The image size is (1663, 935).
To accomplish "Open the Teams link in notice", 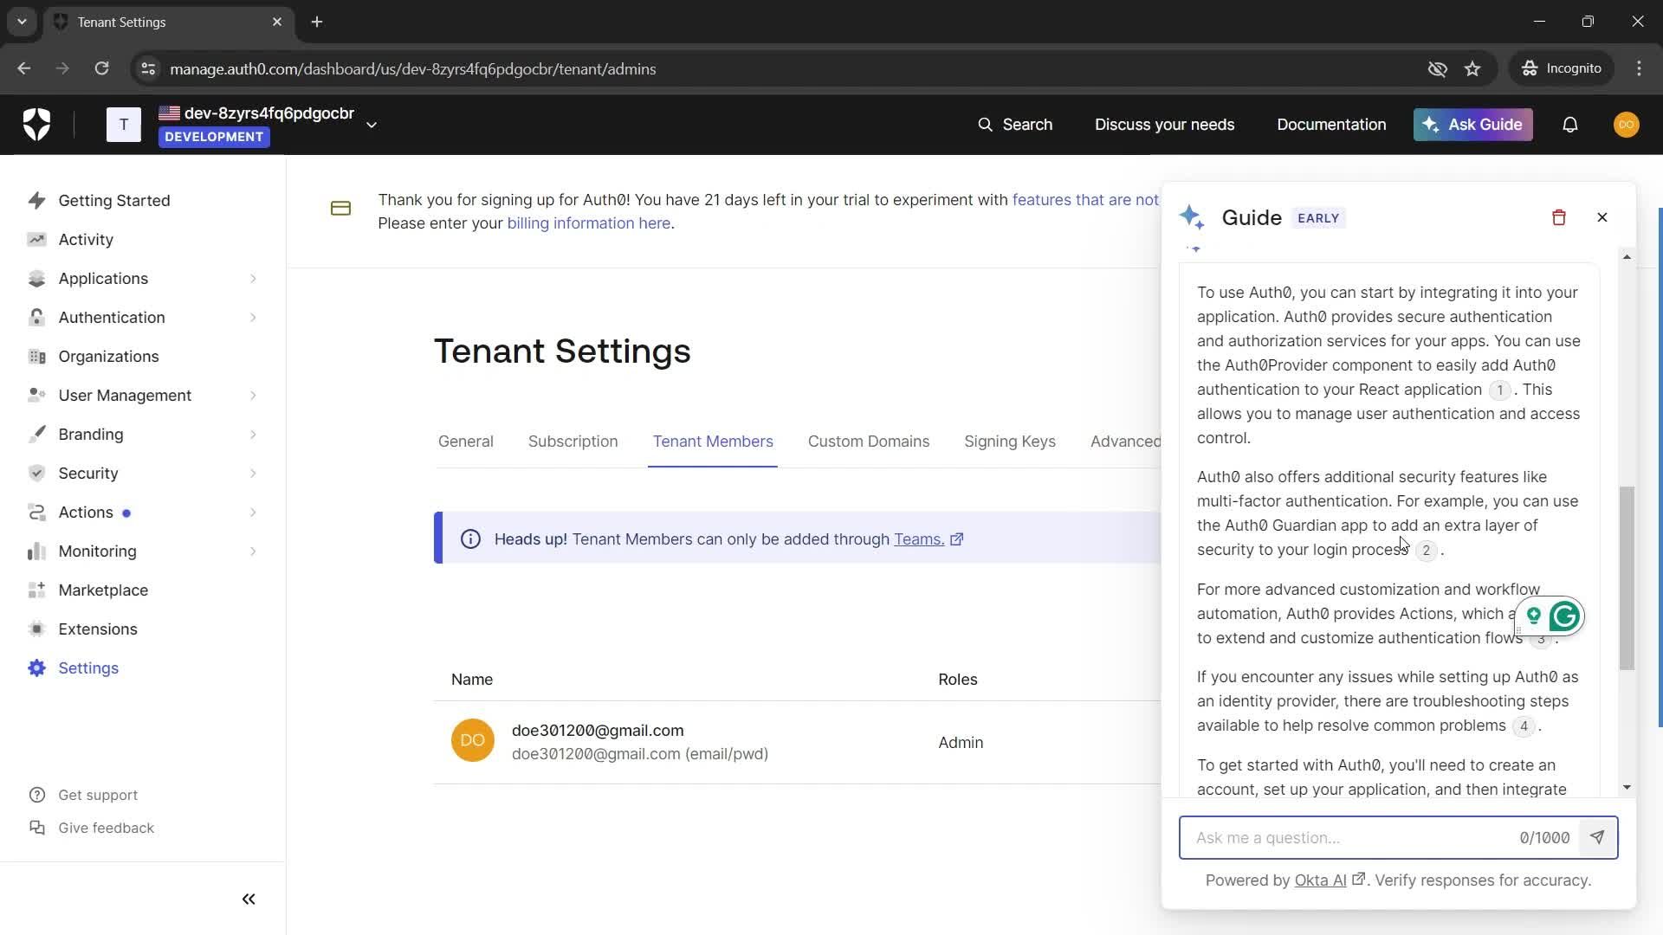I will coord(928,538).
